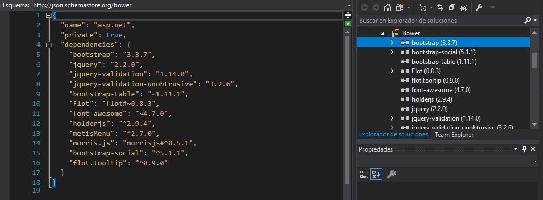Open Properties with the wrench icon in toolbar

click(479, 7)
